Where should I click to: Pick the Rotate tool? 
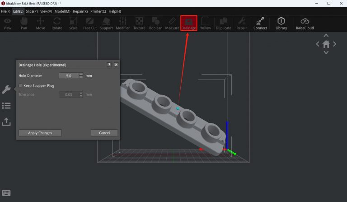coord(57,23)
